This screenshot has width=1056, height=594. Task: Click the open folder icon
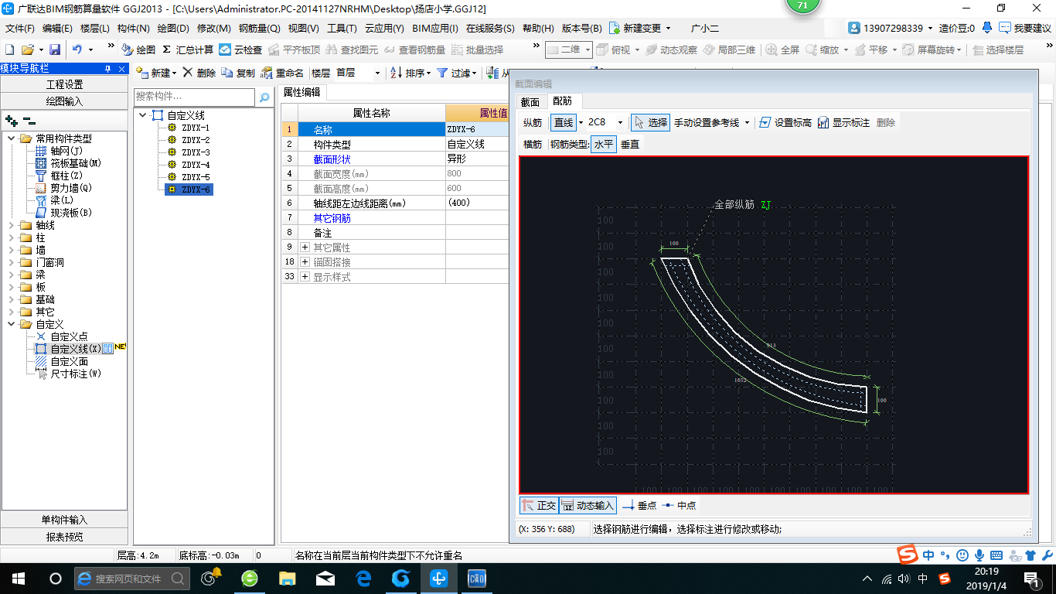(28, 49)
